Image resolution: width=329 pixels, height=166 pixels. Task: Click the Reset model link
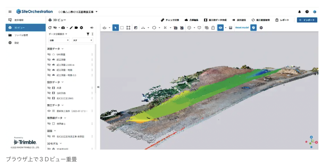242,28
